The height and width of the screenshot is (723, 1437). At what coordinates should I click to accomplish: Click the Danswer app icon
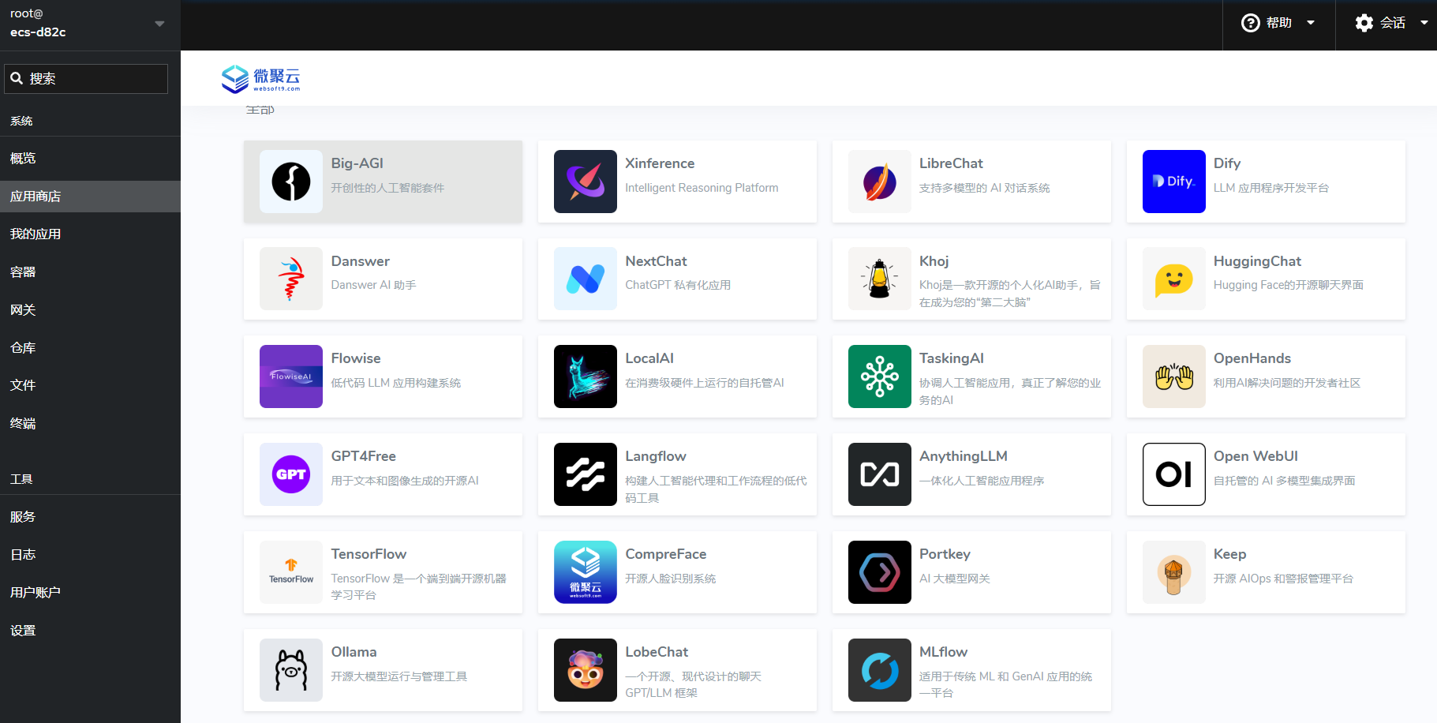291,279
